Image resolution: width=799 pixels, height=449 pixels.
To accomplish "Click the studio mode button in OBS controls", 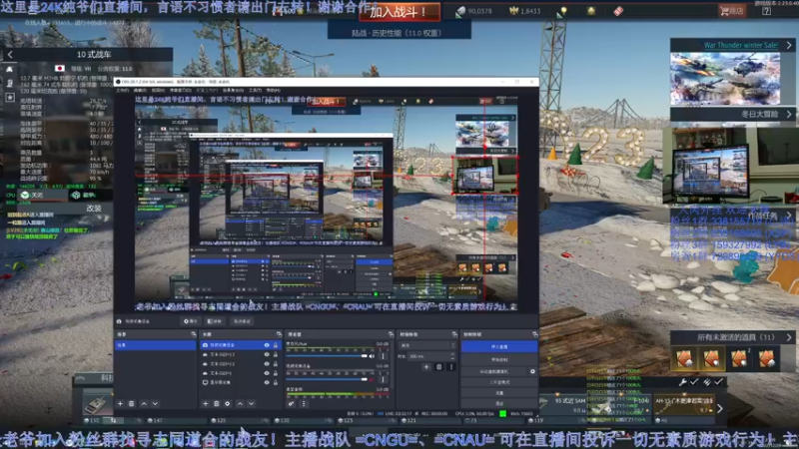I will [x=499, y=382].
